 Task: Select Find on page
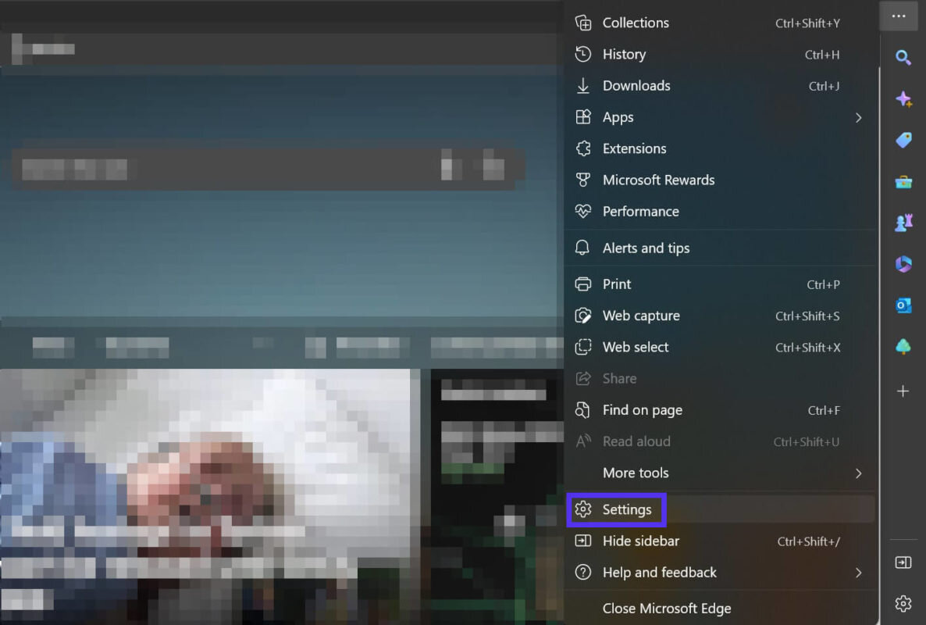[719, 410]
